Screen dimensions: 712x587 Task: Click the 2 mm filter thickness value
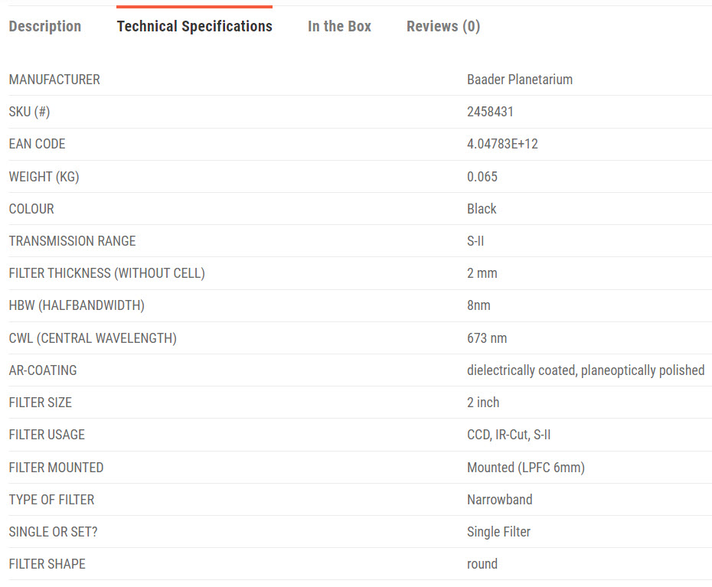coord(482,273)
